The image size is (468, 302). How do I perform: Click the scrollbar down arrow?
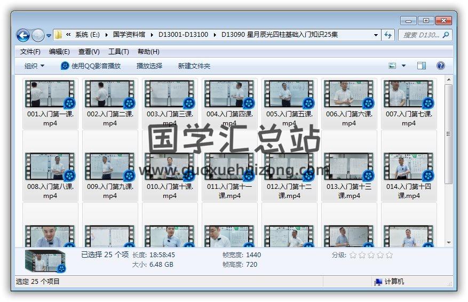(448, 243)
